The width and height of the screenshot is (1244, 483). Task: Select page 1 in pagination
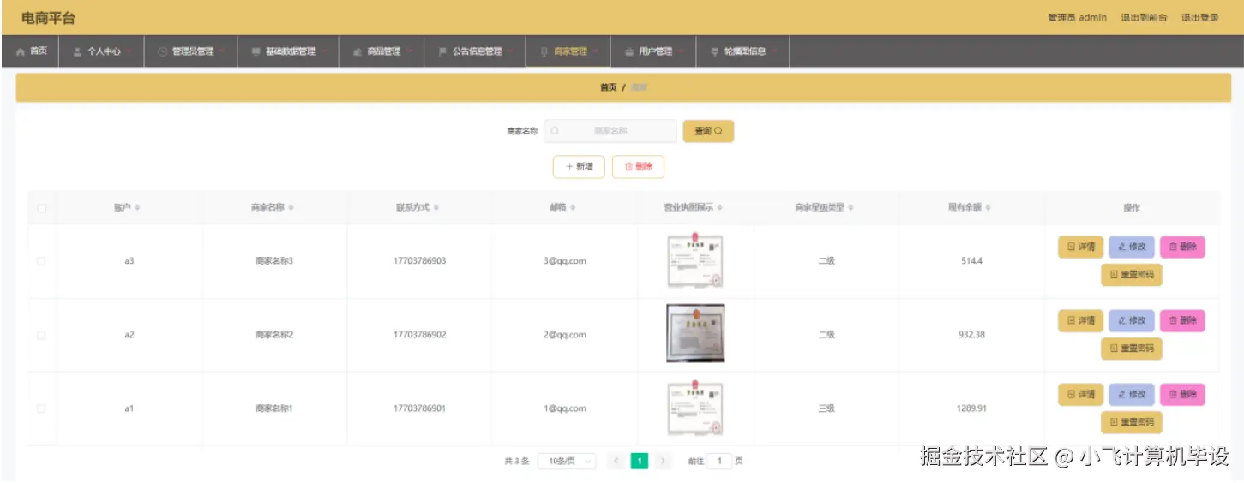point(640,461)
